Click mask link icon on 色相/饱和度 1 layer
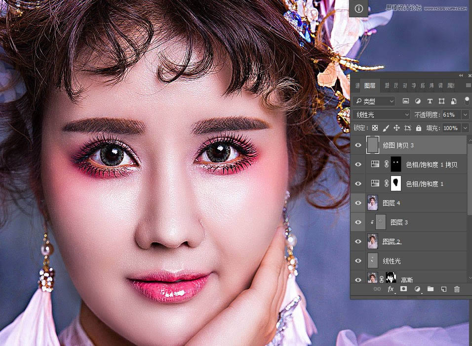The width and height of the screenshot is (472, 346). [387, 183]
